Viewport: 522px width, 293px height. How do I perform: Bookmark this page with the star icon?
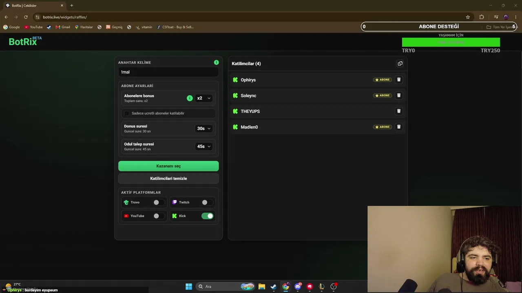point(468,17)
